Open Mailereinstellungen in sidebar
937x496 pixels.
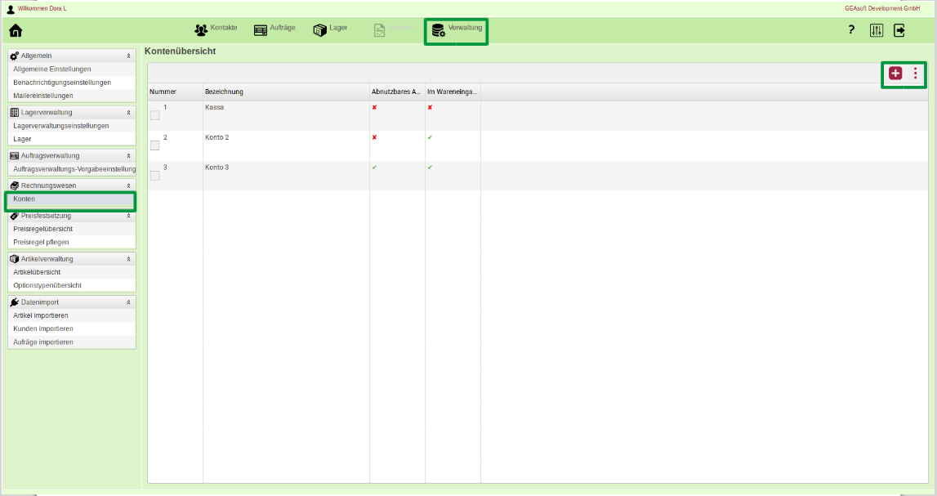pos(42,96)
